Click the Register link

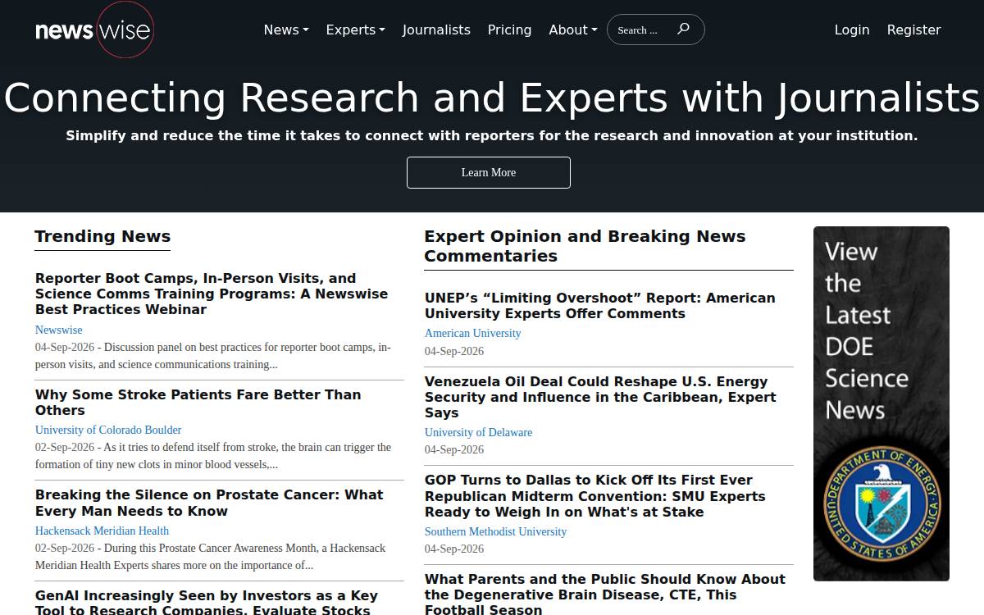click(913, 30)
